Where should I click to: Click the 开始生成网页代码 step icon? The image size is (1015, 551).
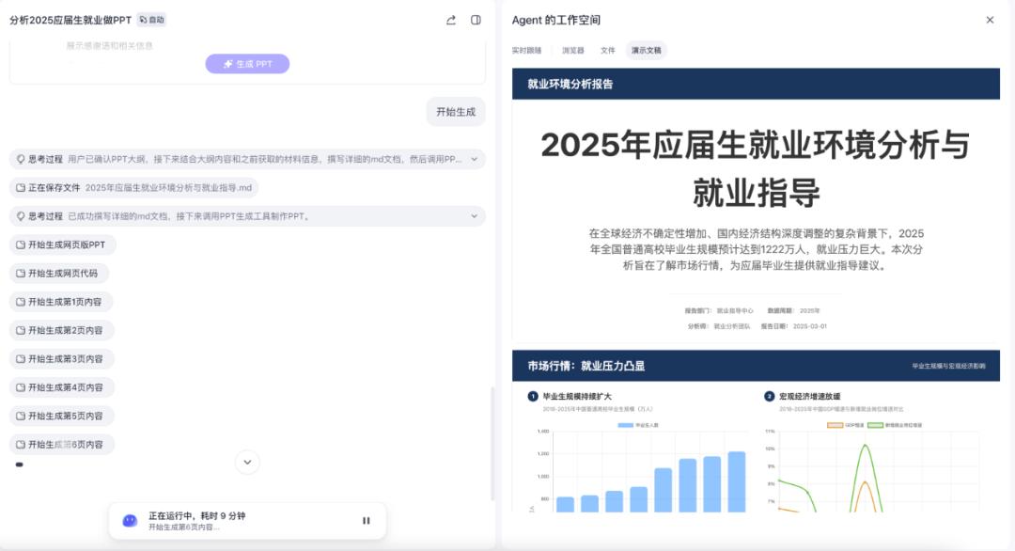pyautogui.click(x=21, y=274)
